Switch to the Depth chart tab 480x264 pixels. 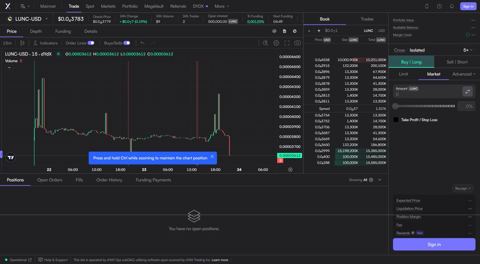pyautogui.click(x=36, y=31)
